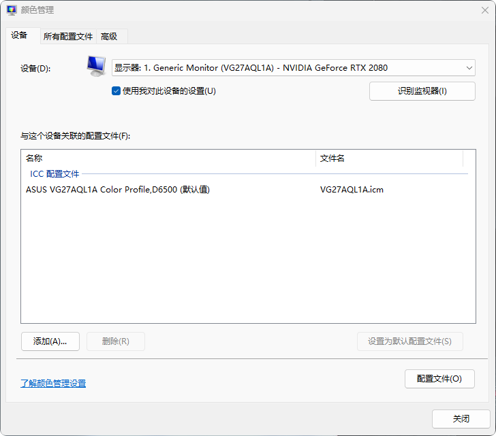Switch to the 所有配置文件 tab

pos(68,37)
